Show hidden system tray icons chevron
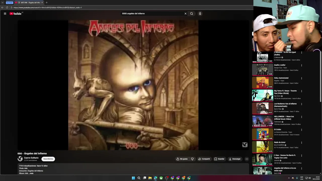Screen dimensions: 322x181 pyautogui.click(x=289, y=178)
